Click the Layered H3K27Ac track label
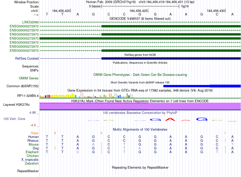 click(16, 105)
